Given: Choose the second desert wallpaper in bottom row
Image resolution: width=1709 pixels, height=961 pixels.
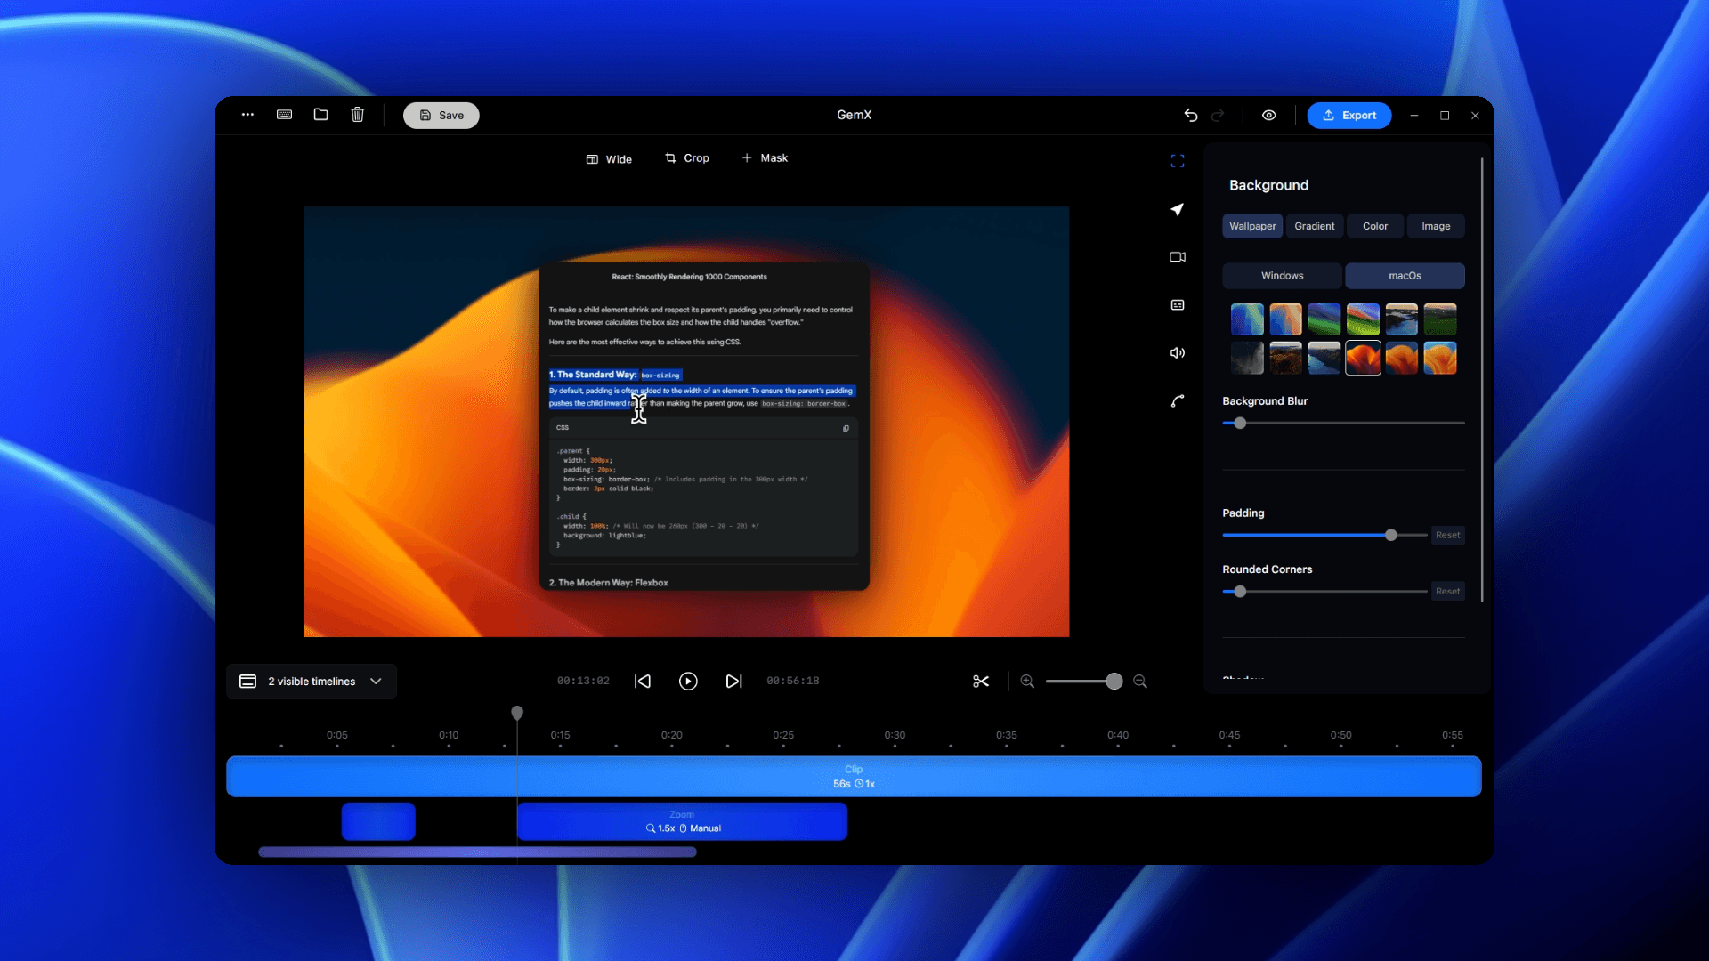Looking at the screenshot, I should pos(1285,358).
